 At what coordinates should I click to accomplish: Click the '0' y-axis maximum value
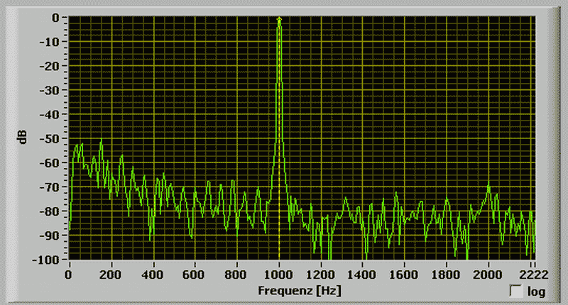55,17
